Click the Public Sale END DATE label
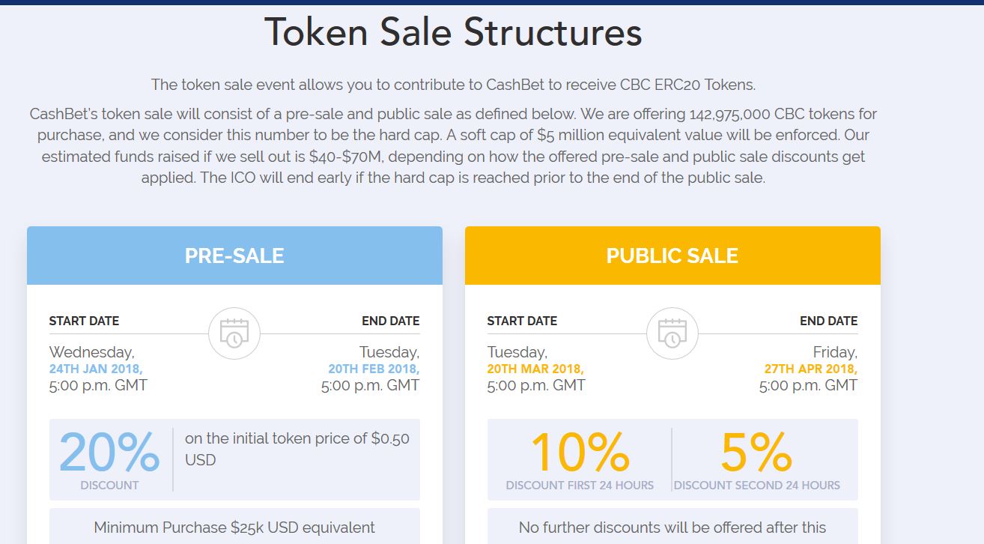 coord(828,321)
